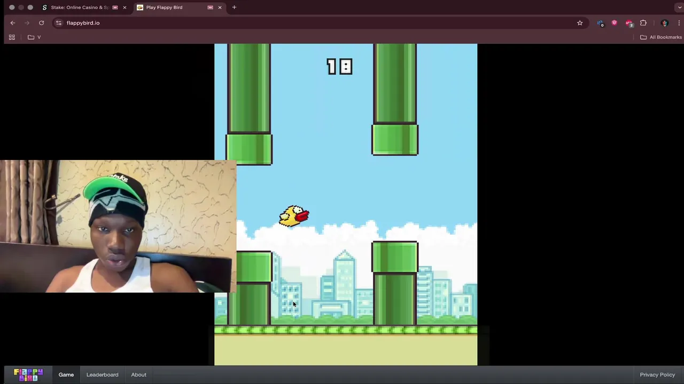Open the Chrome three-dot menu
Image resolution: width=684 pixels, height=384 pixels.
click(x=679, y=23)
